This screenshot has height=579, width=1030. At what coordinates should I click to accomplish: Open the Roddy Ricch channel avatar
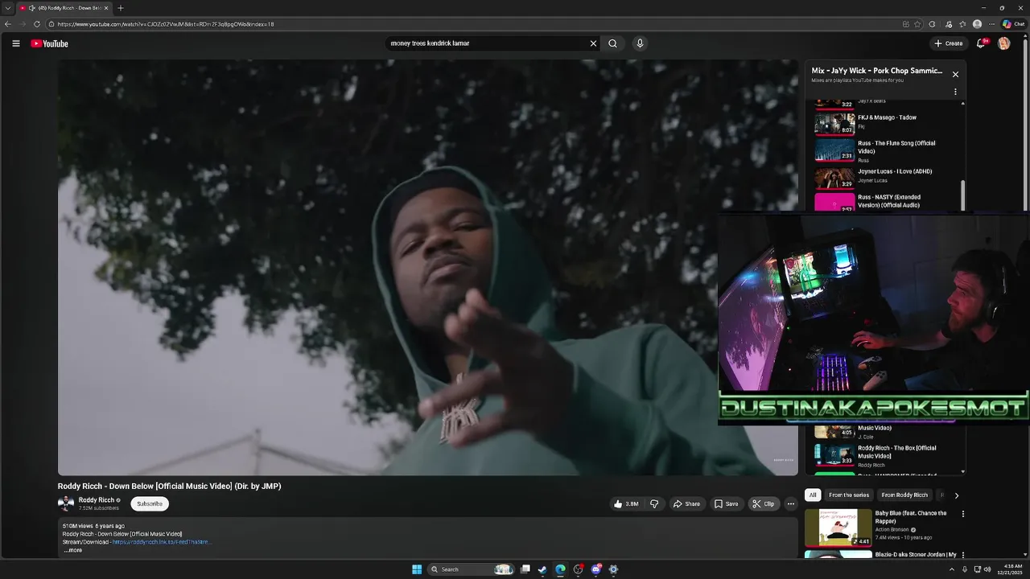point(66,504)
